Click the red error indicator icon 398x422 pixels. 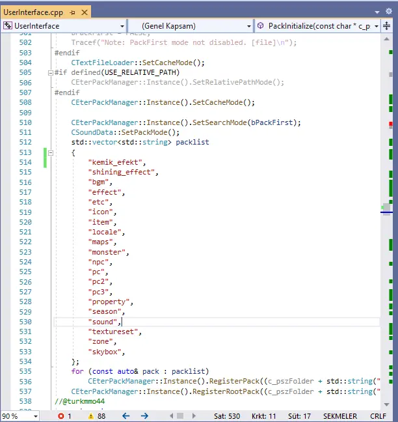pyautogui.click(x=61, y=416)
